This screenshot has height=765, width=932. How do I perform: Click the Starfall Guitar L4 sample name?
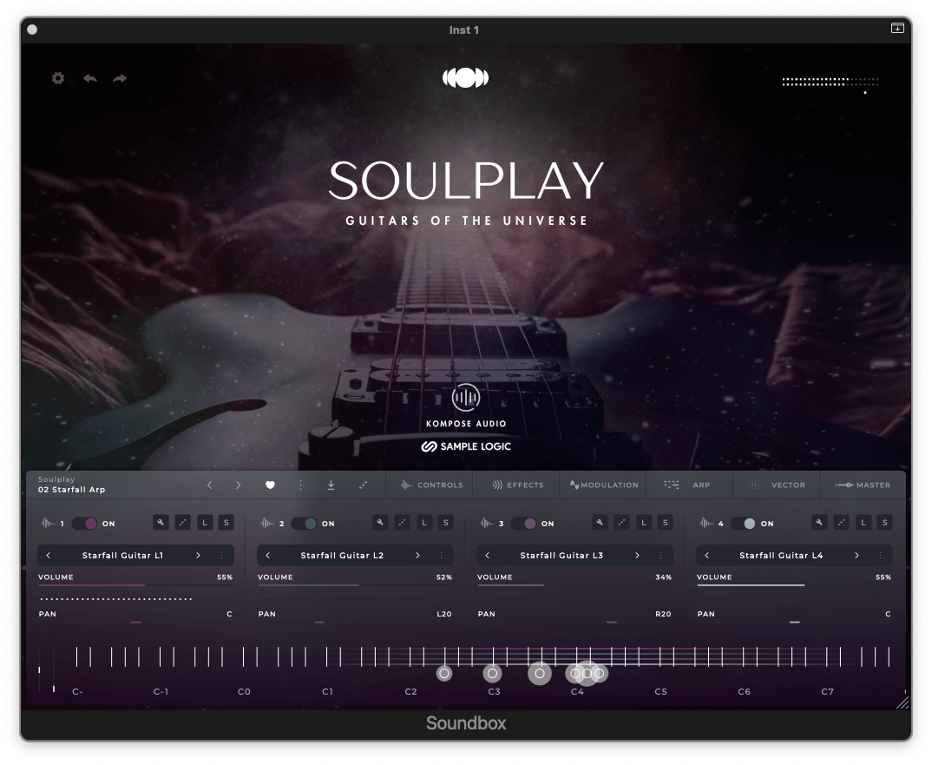pyautogui.click(x=781, y=555)
